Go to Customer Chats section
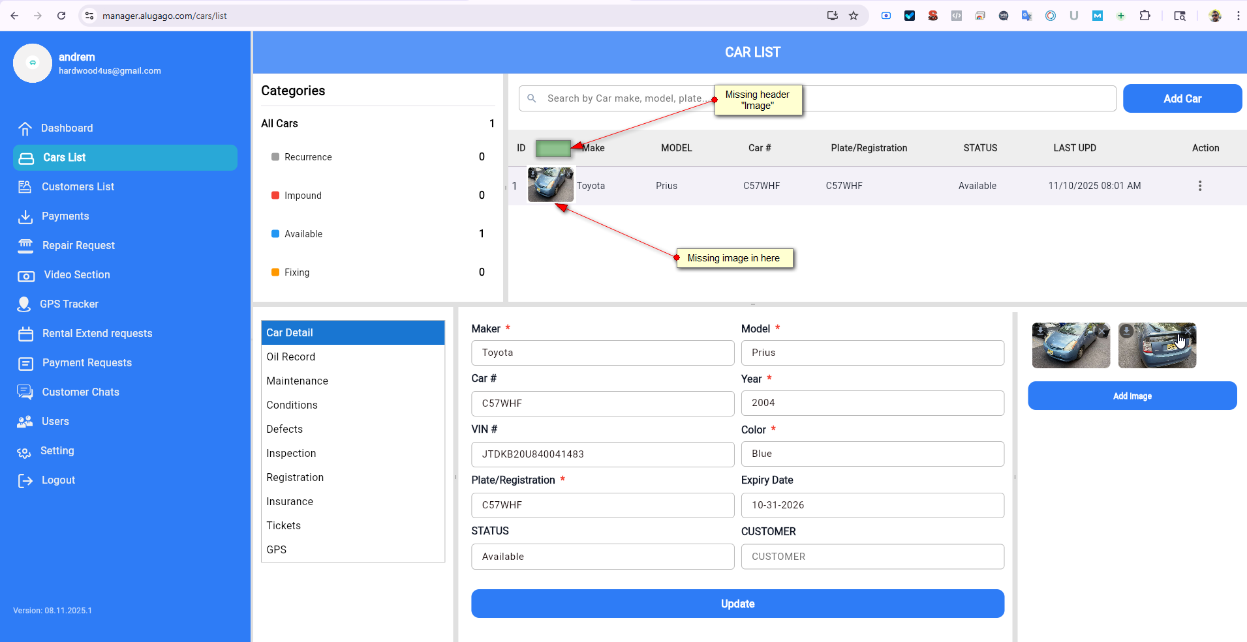This screenshot has width=1247, height=642. pos(80,392)
